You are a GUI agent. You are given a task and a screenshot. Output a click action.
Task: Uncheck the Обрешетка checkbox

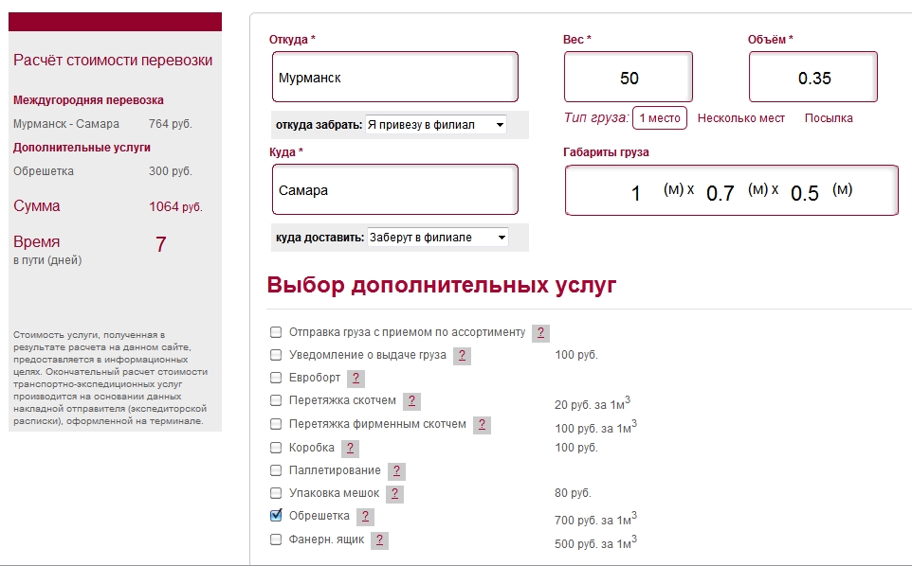276,516
